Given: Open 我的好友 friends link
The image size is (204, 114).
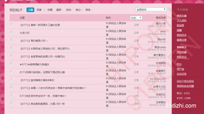Looking at the screenshot, I should click(182, 35).
